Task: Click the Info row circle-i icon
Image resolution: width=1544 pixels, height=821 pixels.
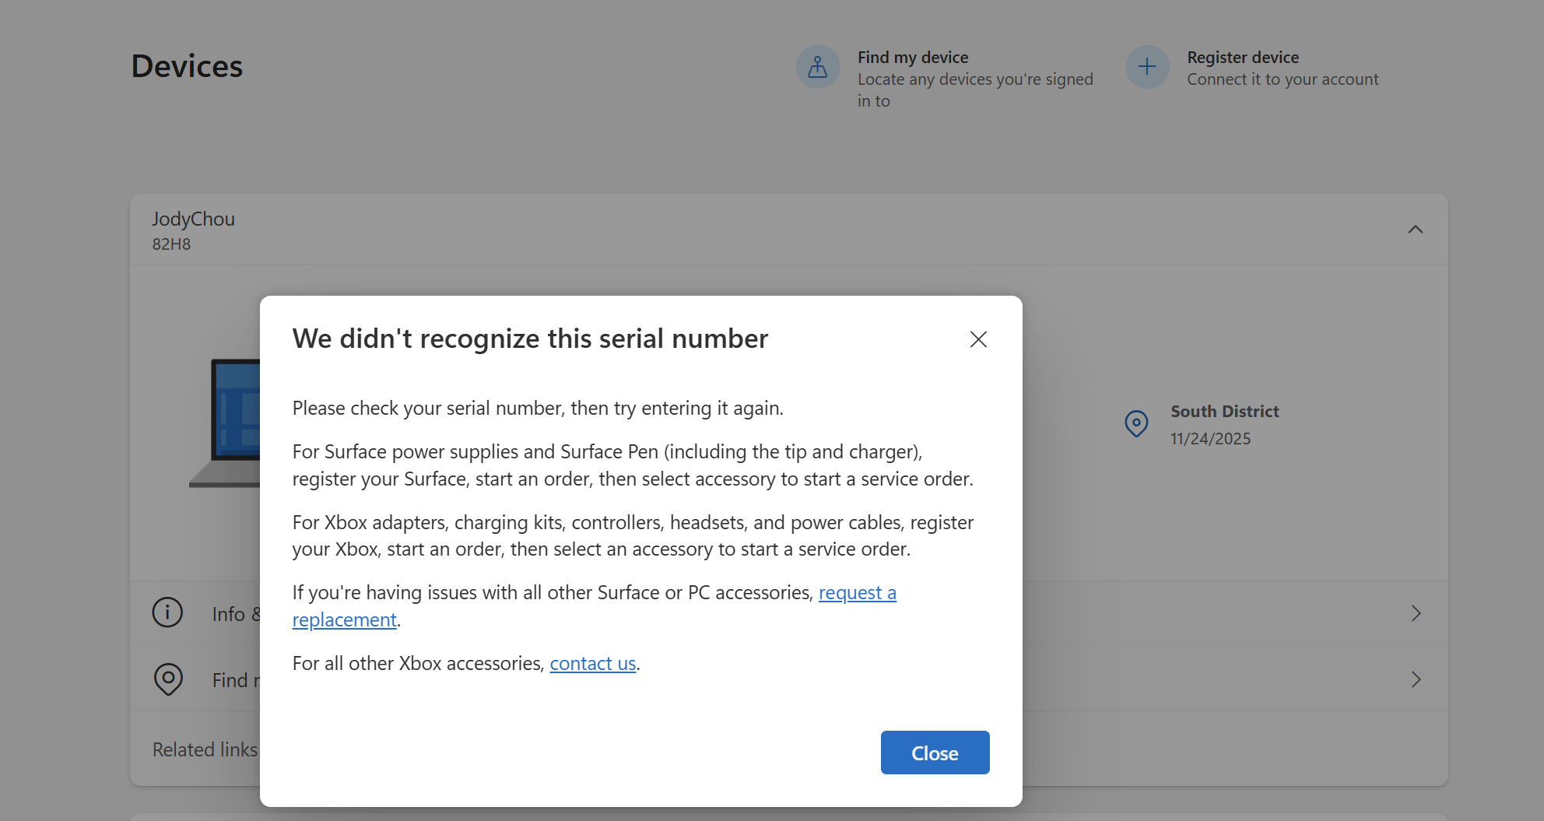Action: pos(167,612)
